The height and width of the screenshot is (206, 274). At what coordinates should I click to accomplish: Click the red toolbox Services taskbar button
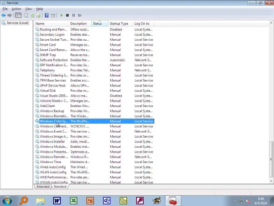tap(173, 201)
